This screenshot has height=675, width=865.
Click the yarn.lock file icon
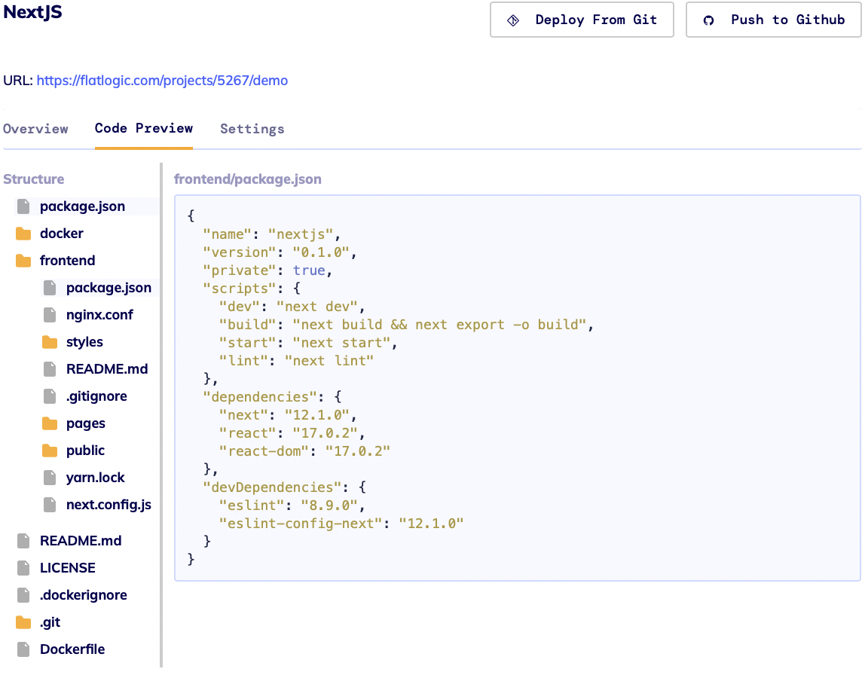(x=50, y=477)
